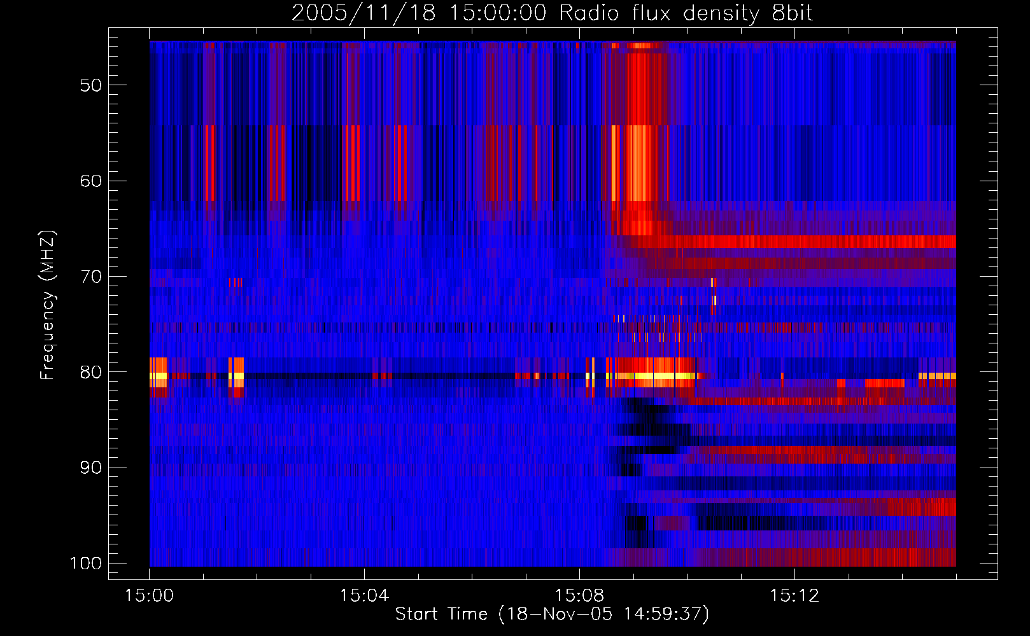
Task: Click the 15:00 time tick label
Action: (150, 596)
